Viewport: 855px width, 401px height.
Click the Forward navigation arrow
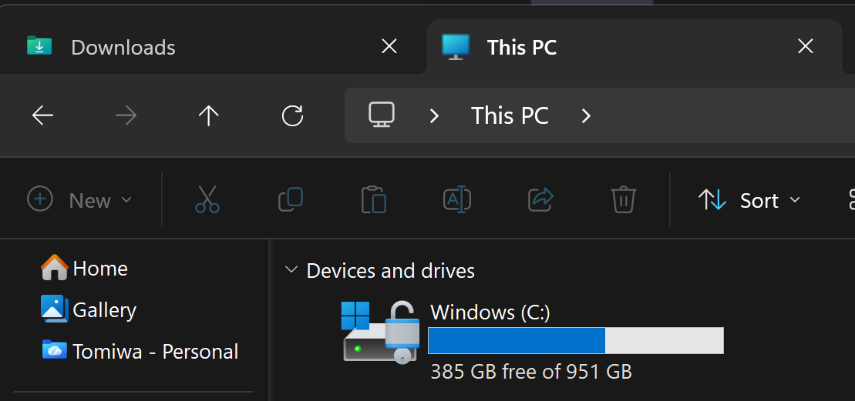126,115
